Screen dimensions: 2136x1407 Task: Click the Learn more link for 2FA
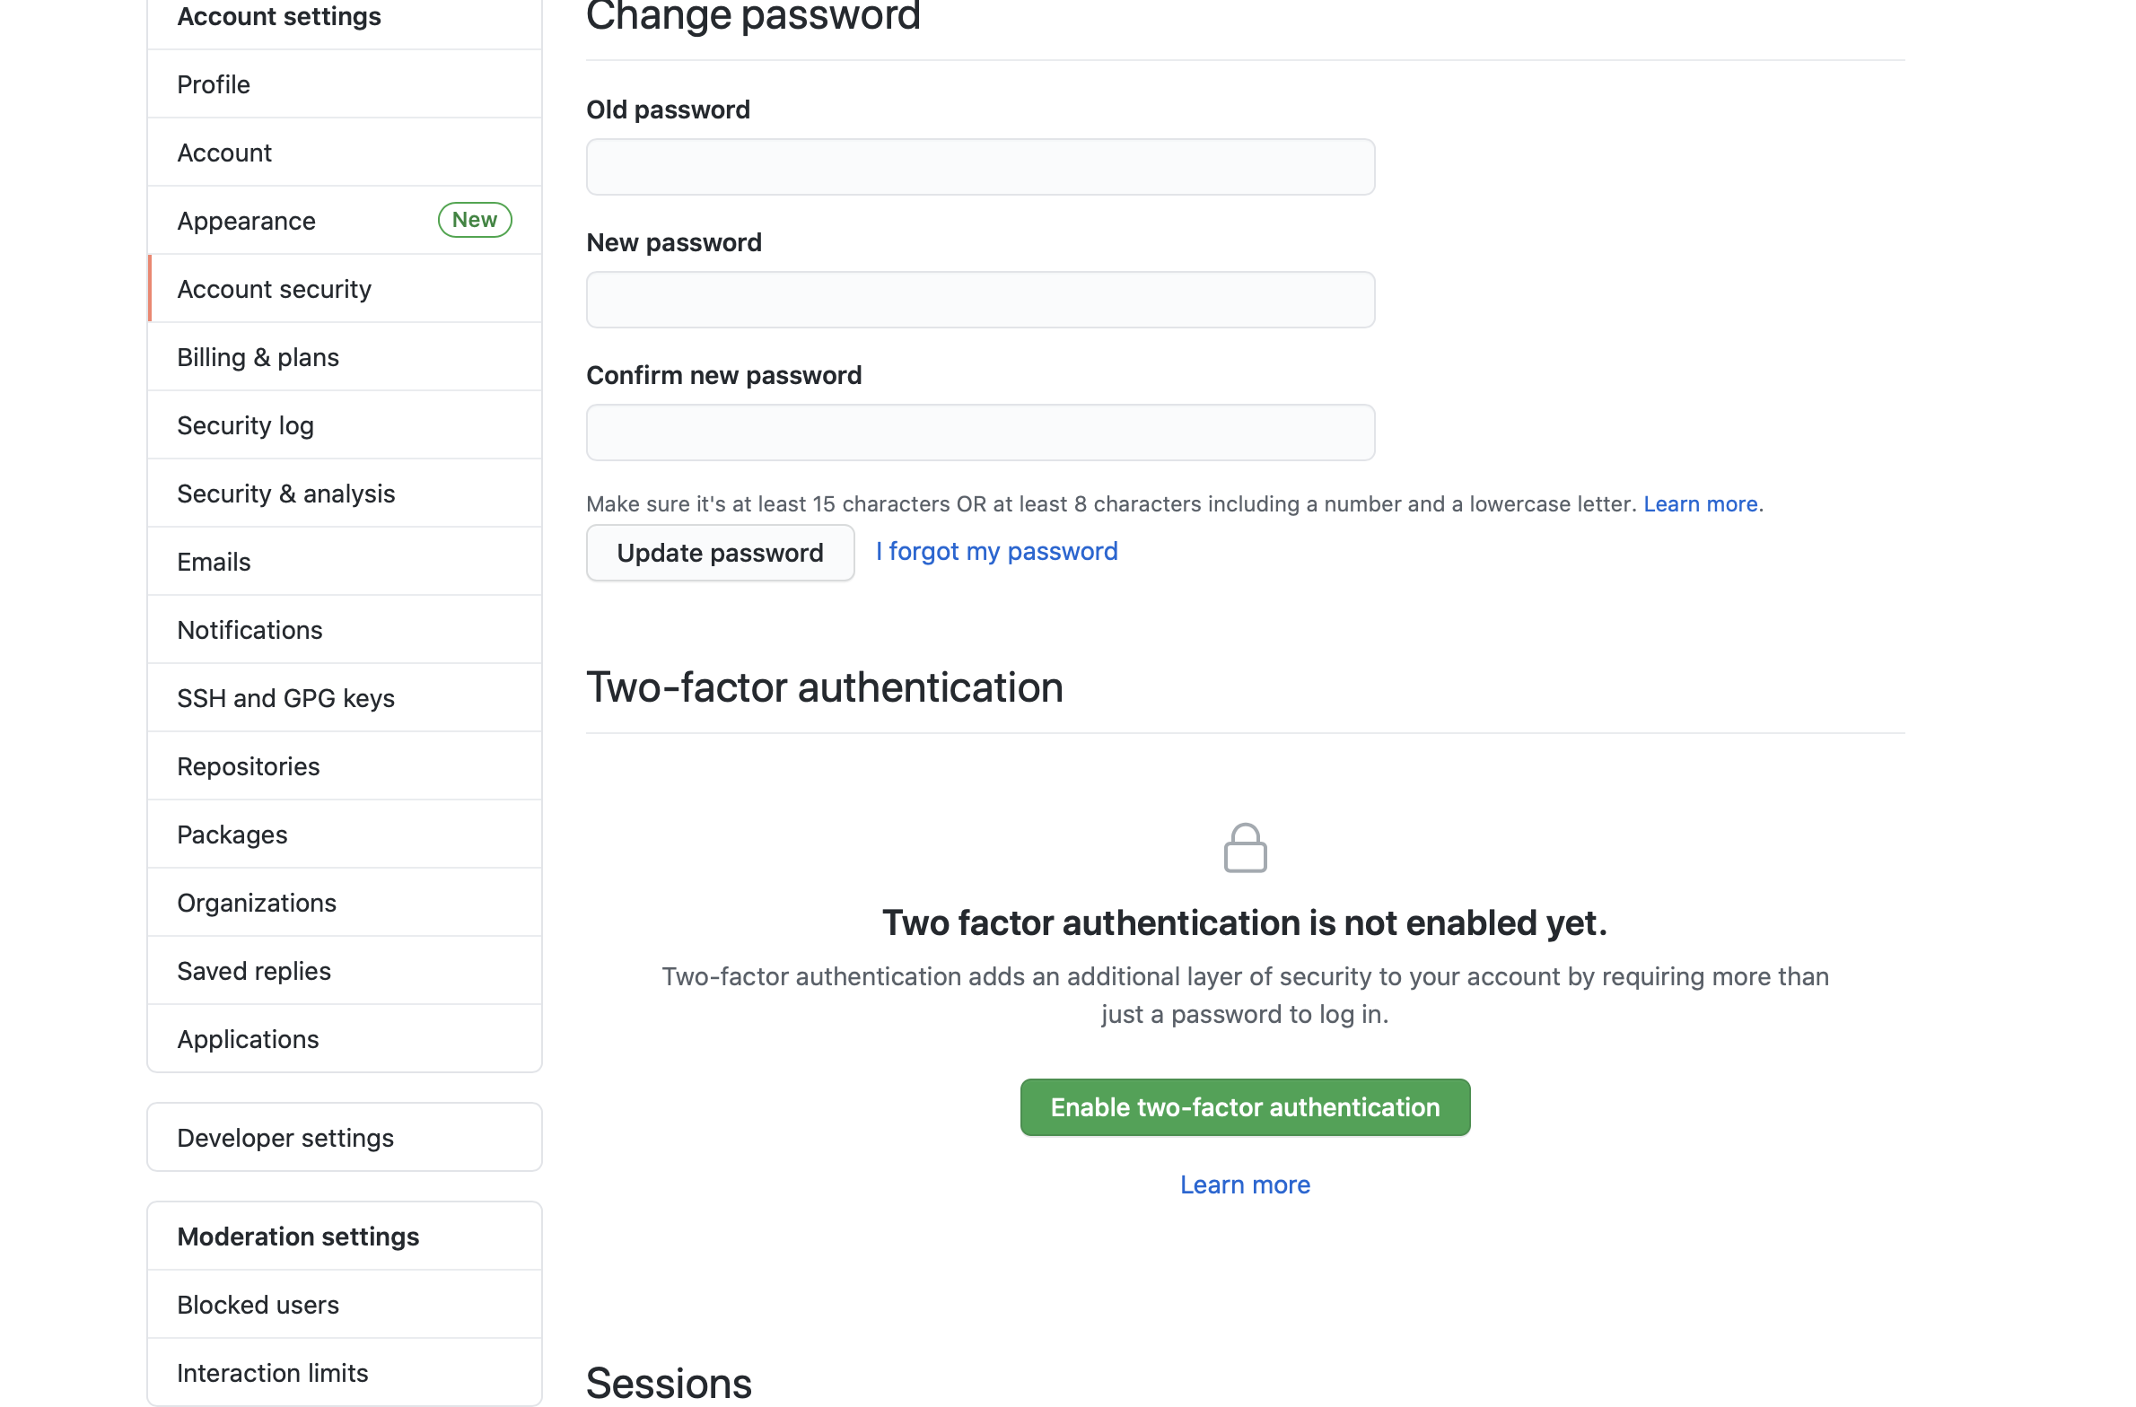pos(1246,1184)
